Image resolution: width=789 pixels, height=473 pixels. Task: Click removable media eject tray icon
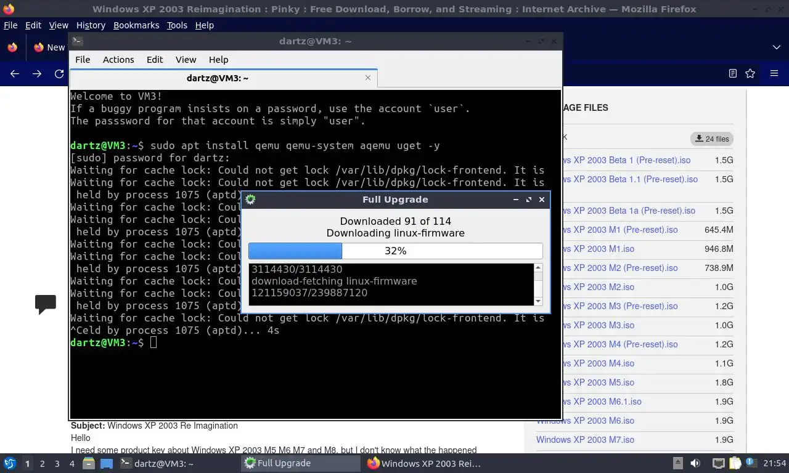(x=677, y=463)
